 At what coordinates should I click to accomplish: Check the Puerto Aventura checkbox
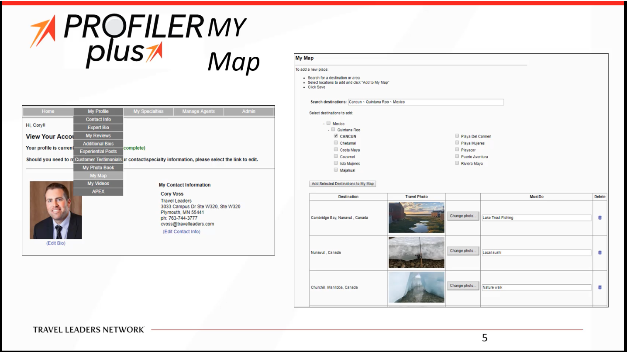coord(457,156)
